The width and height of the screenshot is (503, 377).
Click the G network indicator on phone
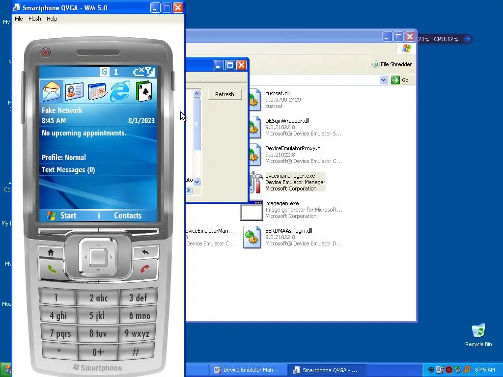click(x=104, y=72)
